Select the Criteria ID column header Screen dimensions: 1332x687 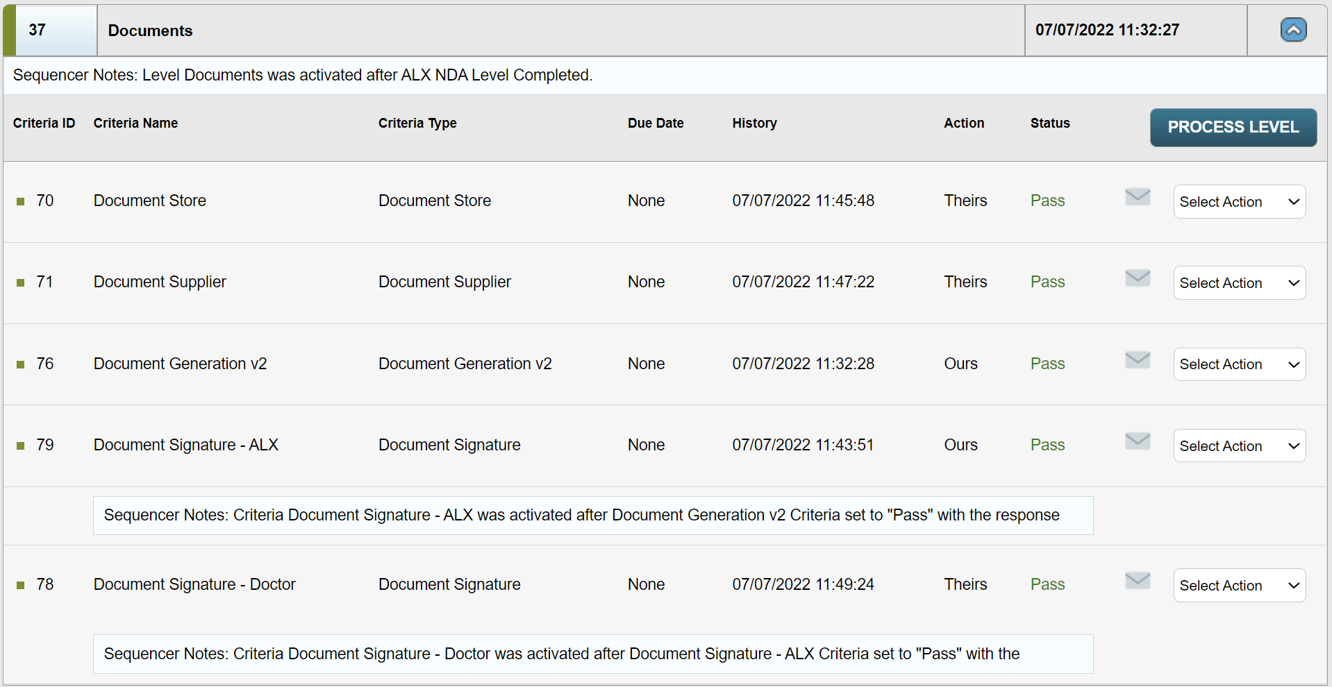tap(44, 123)
